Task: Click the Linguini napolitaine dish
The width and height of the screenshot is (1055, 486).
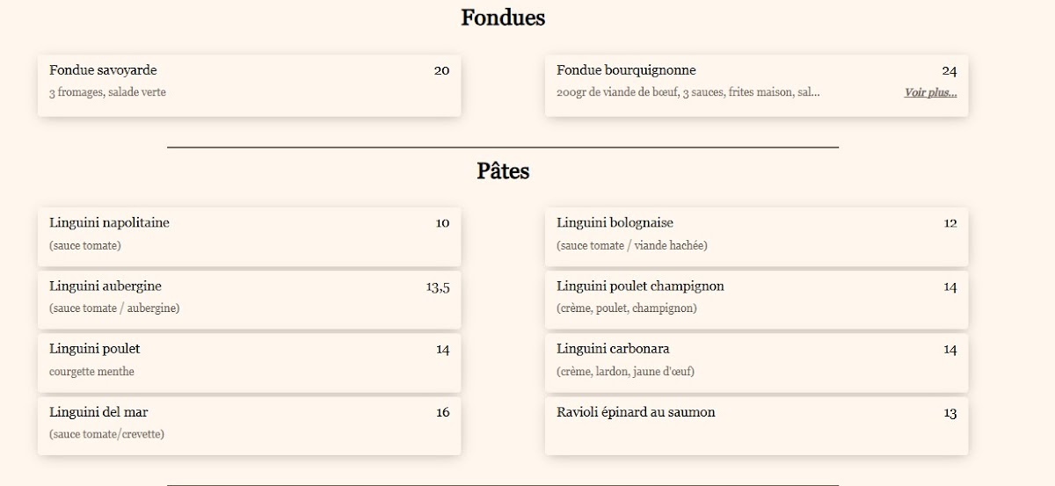Action: click(x=249, y=236)
